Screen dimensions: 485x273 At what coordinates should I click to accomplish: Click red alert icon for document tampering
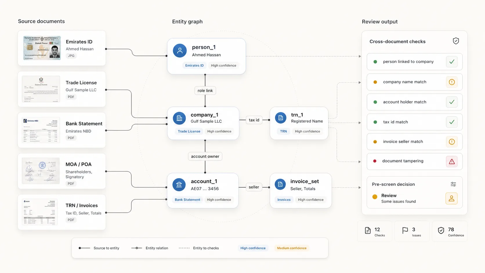coord(452,162)
